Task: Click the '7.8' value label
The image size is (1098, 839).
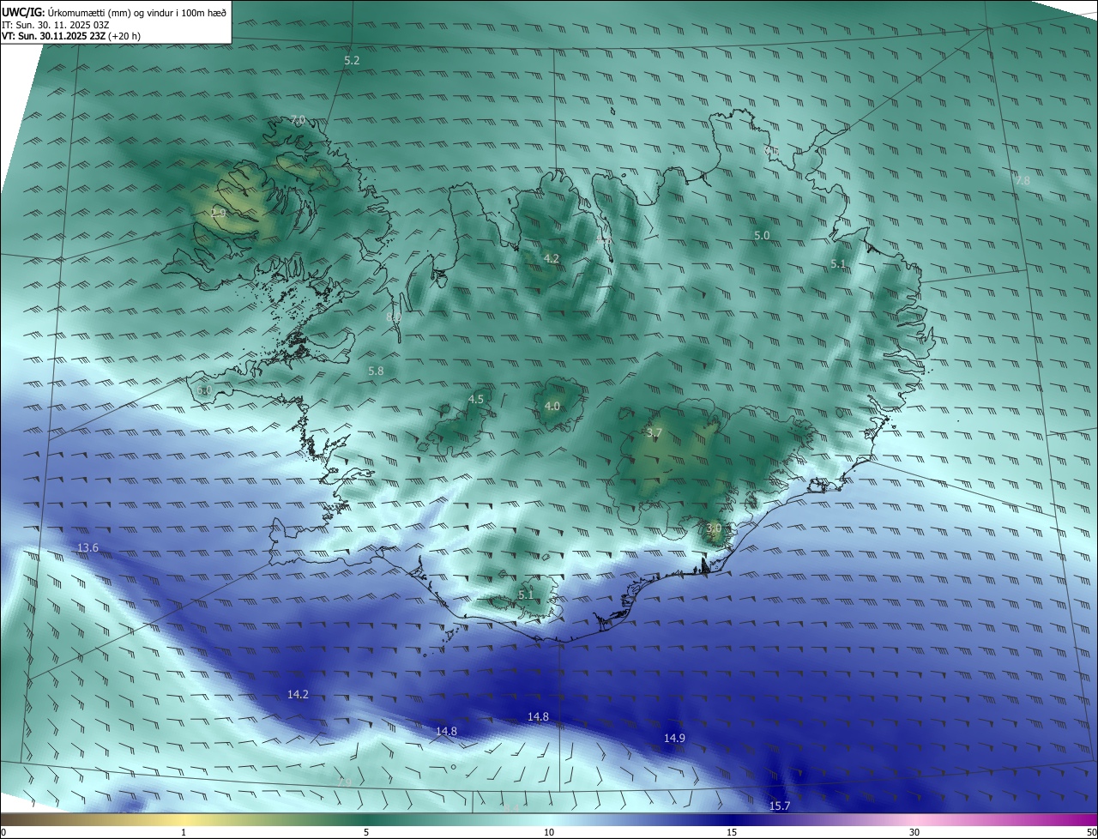Action: coord(1022,180)
